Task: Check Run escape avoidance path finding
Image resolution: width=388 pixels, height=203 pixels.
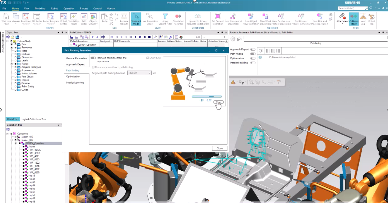Action: [94, 67]
